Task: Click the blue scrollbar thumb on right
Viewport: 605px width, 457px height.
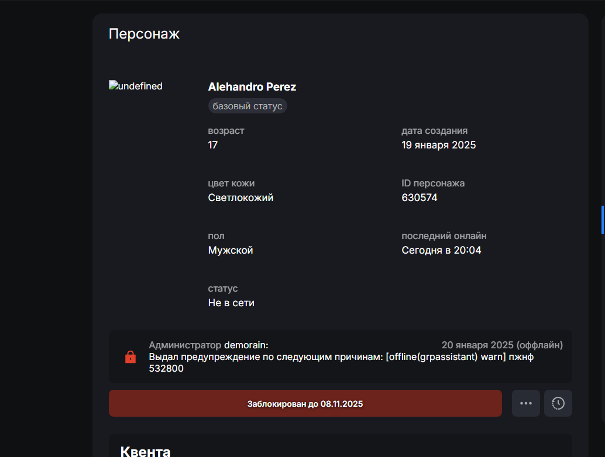Action: (602, 220)
